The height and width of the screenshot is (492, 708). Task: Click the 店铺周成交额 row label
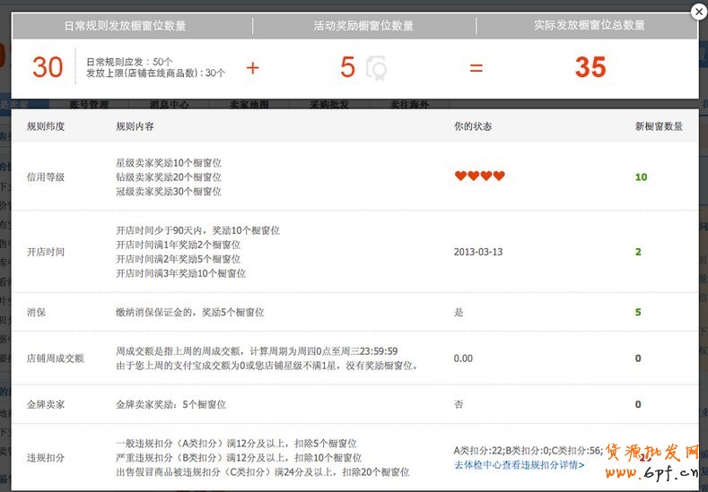[x=55, y=358]
